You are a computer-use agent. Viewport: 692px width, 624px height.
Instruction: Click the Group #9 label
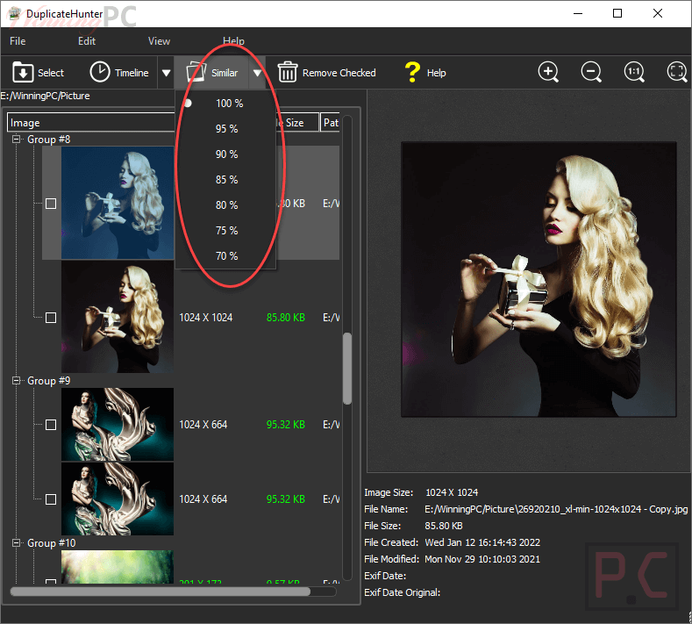[x=48, y=381]
